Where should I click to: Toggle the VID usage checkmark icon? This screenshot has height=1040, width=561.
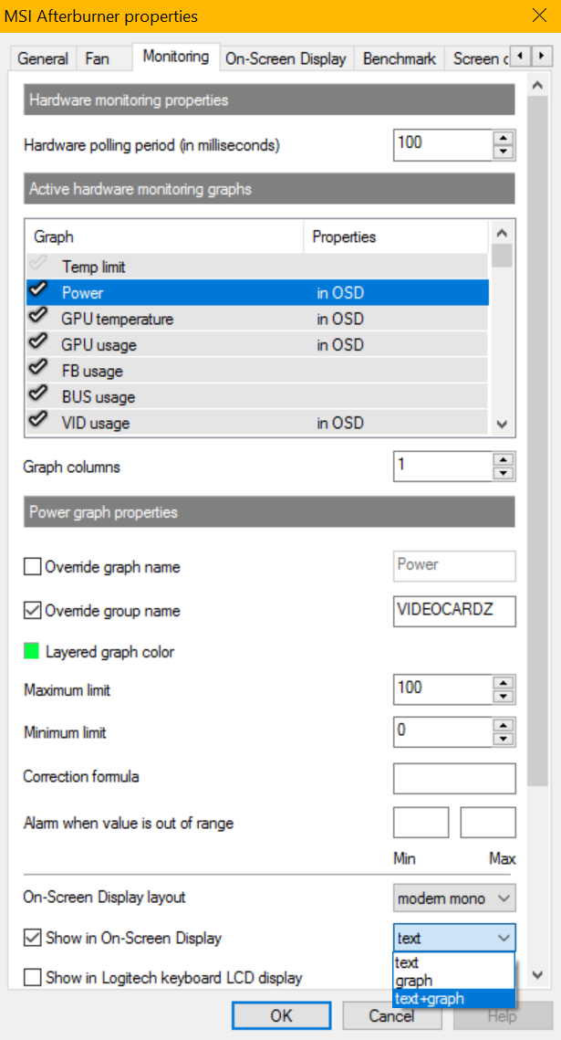37,423
